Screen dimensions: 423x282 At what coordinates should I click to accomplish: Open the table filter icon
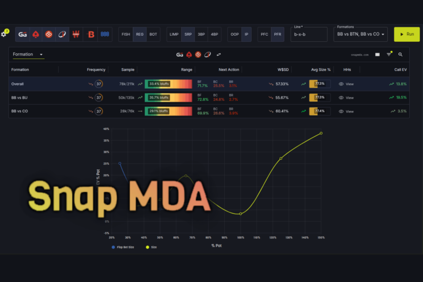[389, 55]
